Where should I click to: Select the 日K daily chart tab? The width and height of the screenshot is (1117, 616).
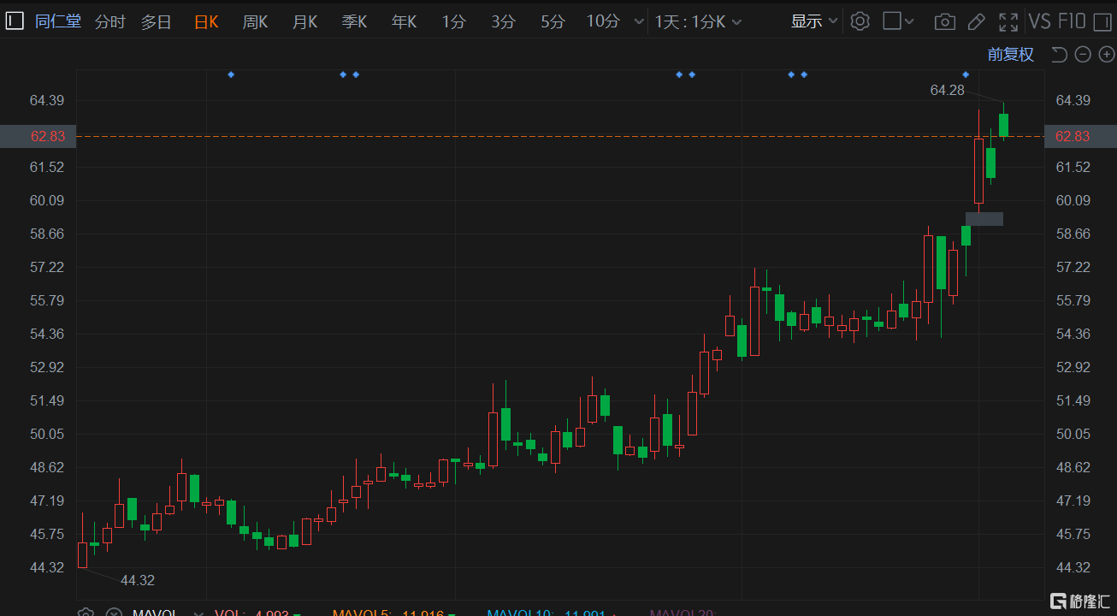(x=206, y=21)
